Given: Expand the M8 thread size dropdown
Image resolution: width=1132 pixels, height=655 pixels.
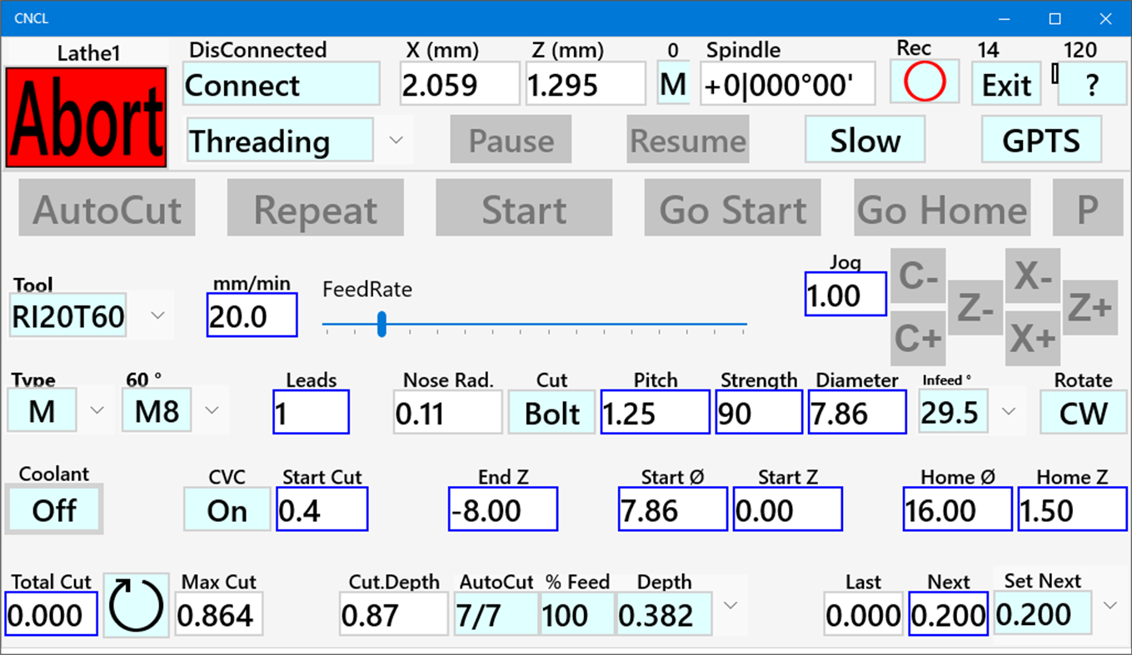Looking at the screenshot, I should coord(211,410).
